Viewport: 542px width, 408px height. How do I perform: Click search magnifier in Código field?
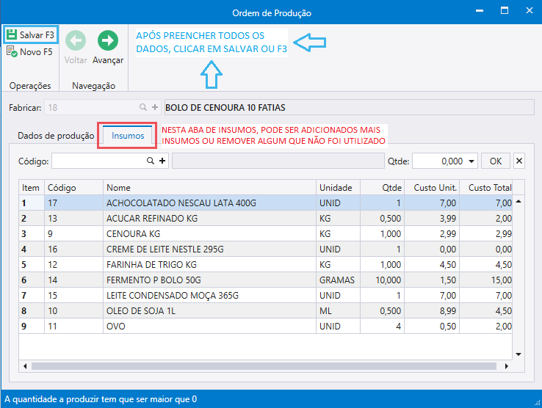click(151, 161)
